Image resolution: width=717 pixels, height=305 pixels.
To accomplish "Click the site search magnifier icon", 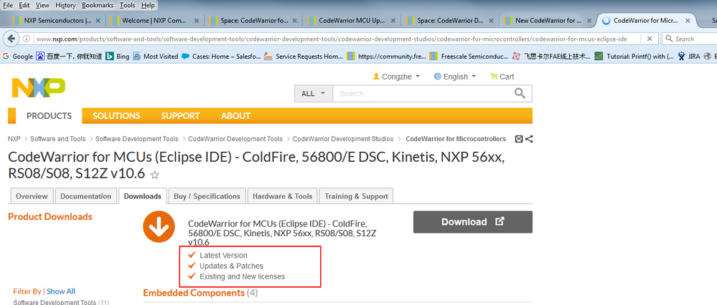I will pyautogui.click(x=520, y=94).
